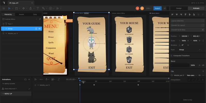Key the Blend opacity diamond
Viewport: 206px width, 103px height.
pos(200,65)
